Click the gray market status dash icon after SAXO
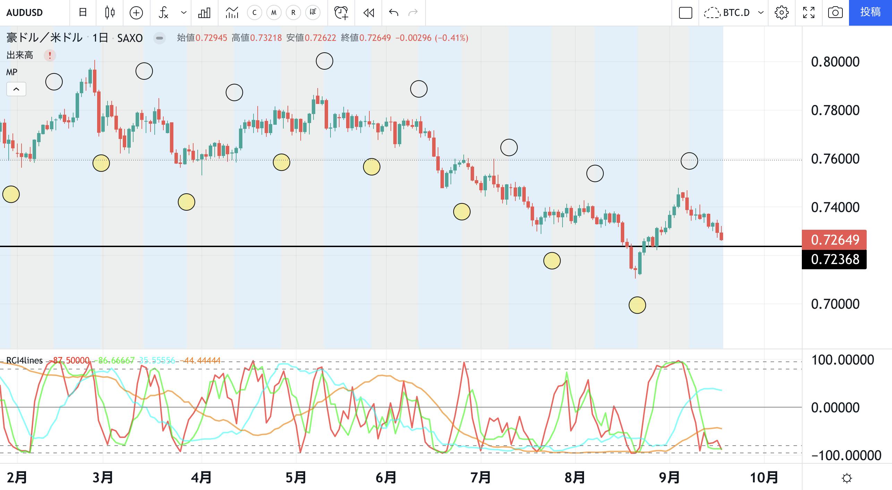Image resolution: width=892 pixels, height=490 pixels. tap(160, 38)
